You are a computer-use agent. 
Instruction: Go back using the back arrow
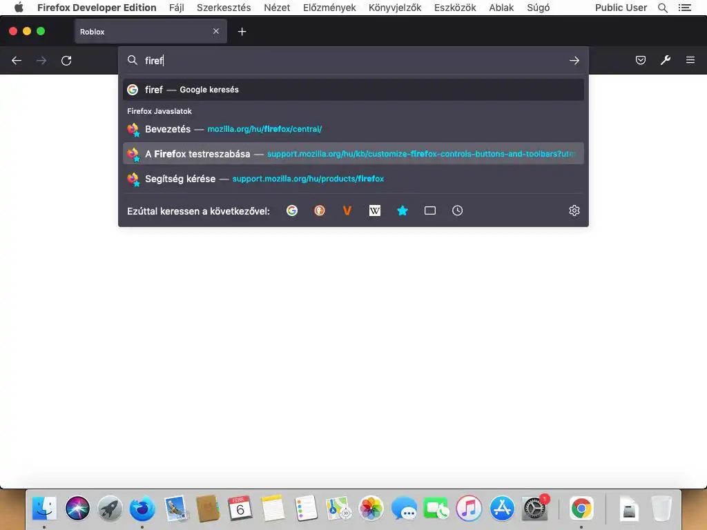pyautogui.click(x=17, y=61)
